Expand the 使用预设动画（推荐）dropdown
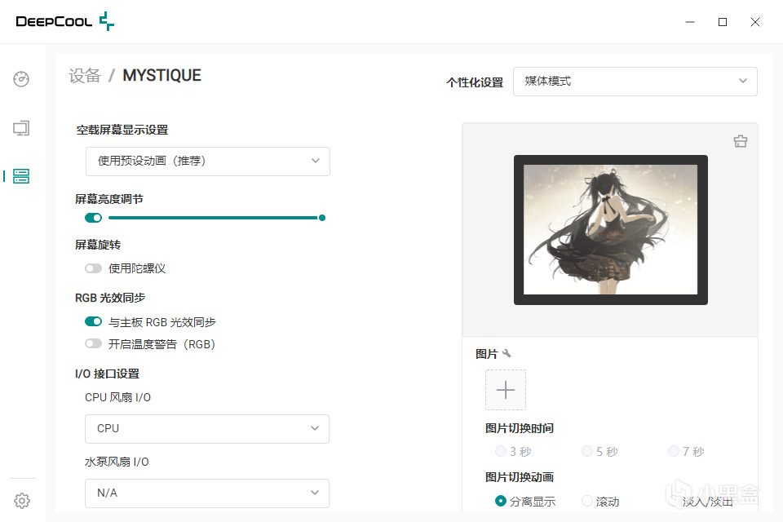Viewport: 783px width, 522px height. [208, 161]
